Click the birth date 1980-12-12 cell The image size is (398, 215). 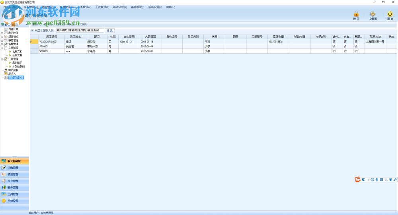pos(129,42)
